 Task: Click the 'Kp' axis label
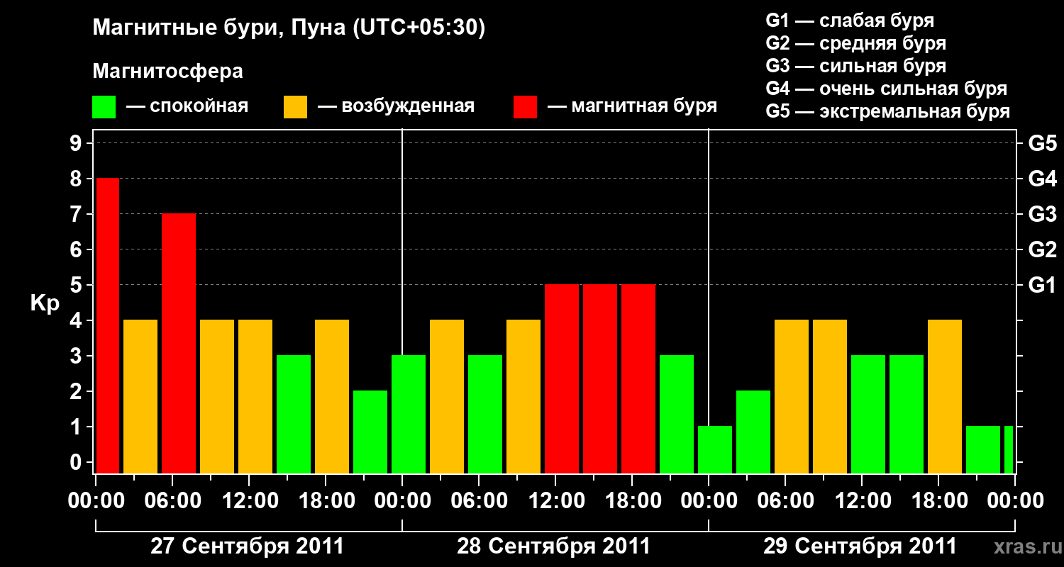[x=45, y=304]
